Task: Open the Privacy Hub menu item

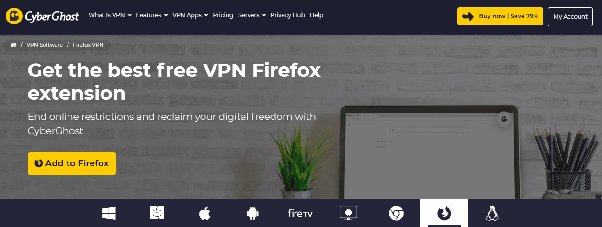Action: [288, 15]
